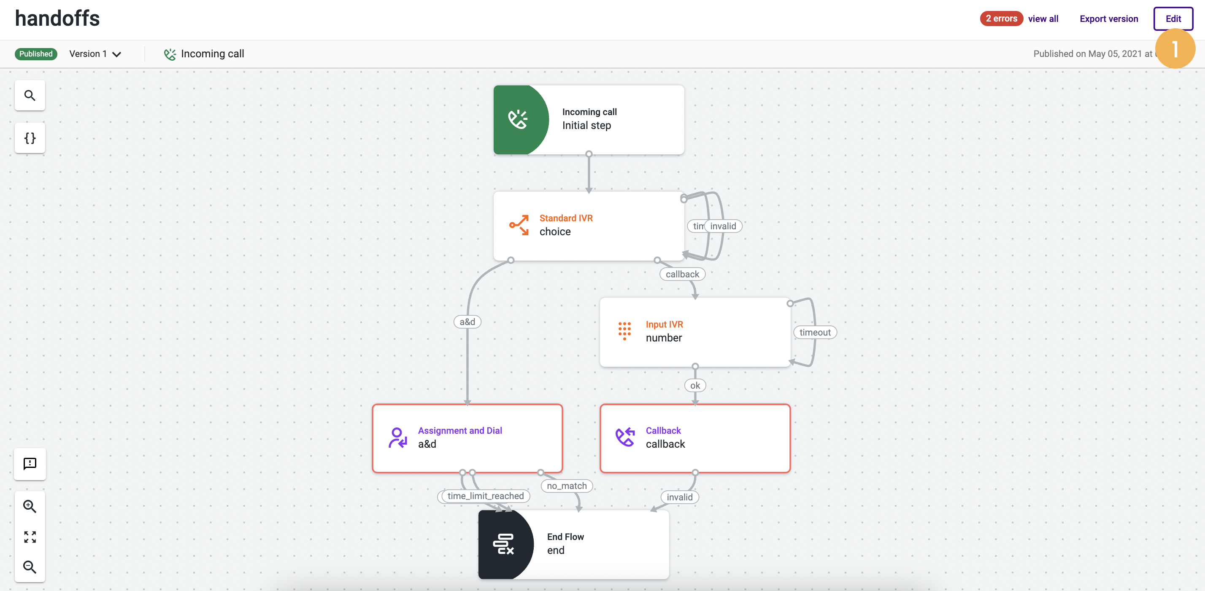Expand the Version 1 dropdown
The width and height of the screenshot is (1205, 591).
pos(95,54)
